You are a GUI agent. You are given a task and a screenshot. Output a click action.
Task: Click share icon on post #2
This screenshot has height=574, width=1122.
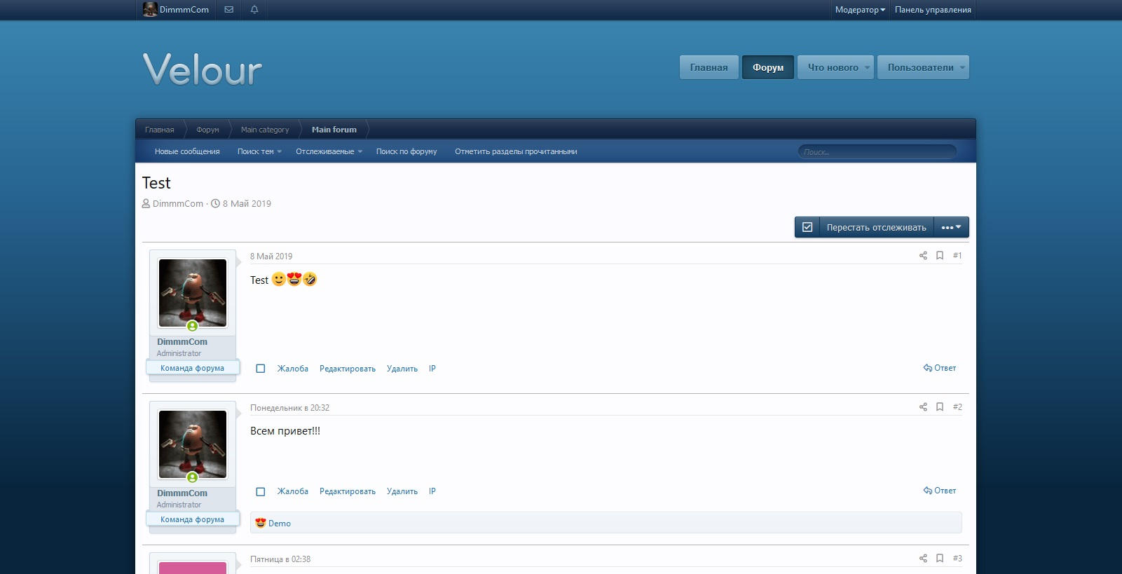(923, 407)
